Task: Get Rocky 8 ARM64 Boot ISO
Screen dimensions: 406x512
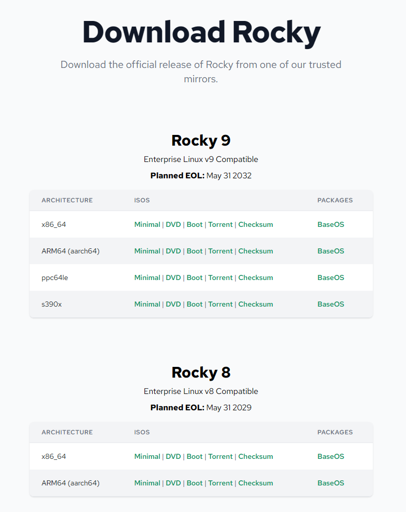Action: click(x=195, y=483)
